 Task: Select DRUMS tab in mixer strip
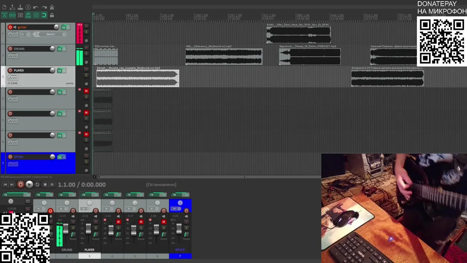click(67, 250)
